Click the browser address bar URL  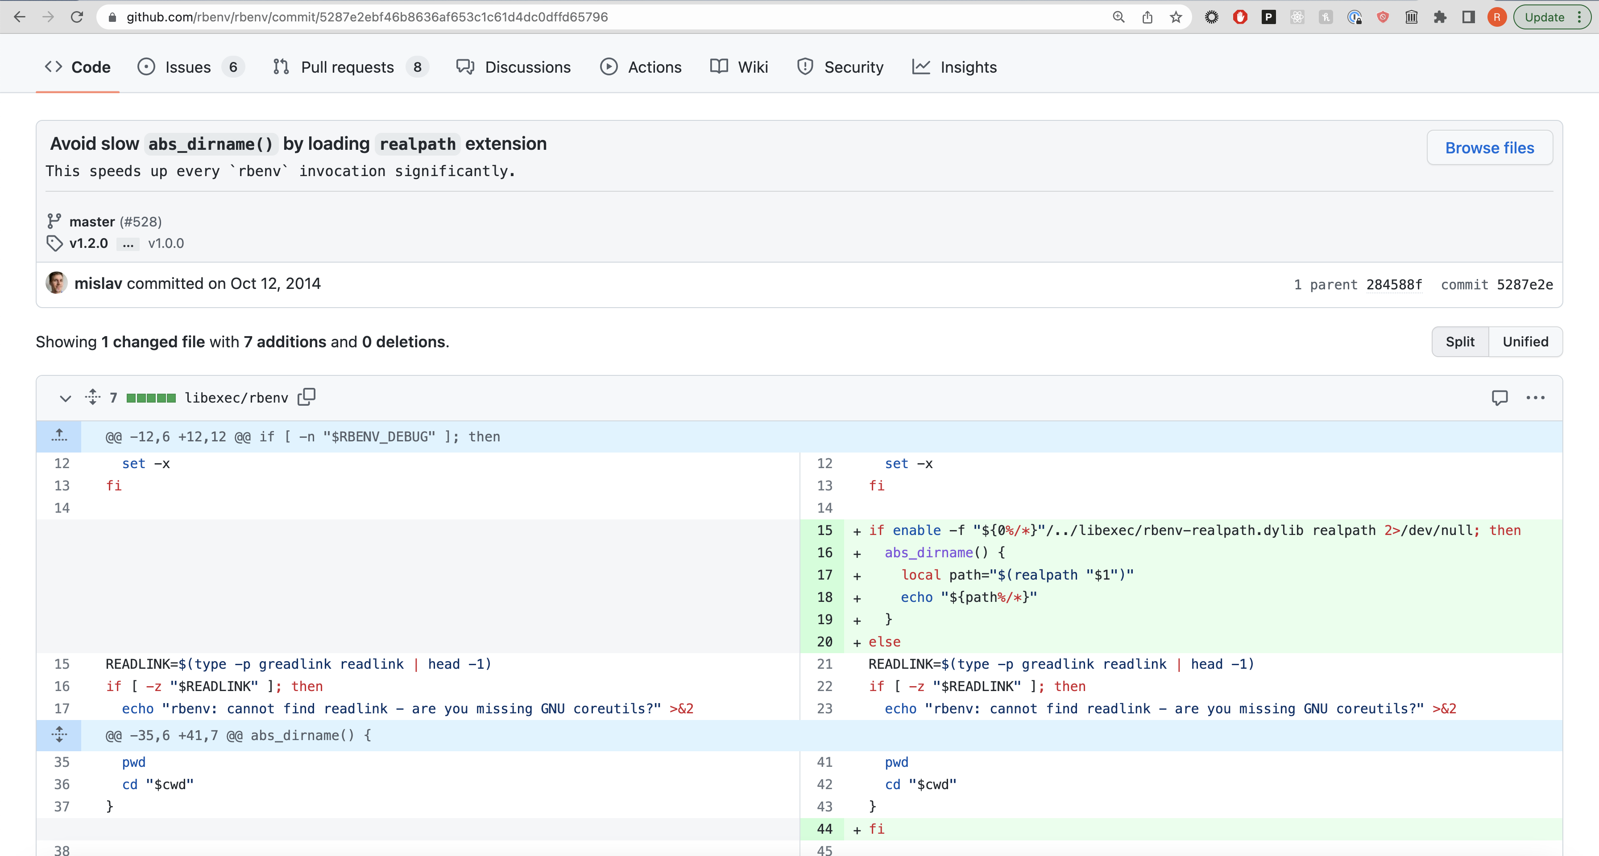click(x=368, y=17)
